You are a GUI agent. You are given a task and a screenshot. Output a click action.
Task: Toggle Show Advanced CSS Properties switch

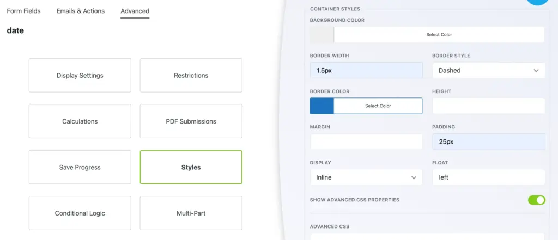536,200
